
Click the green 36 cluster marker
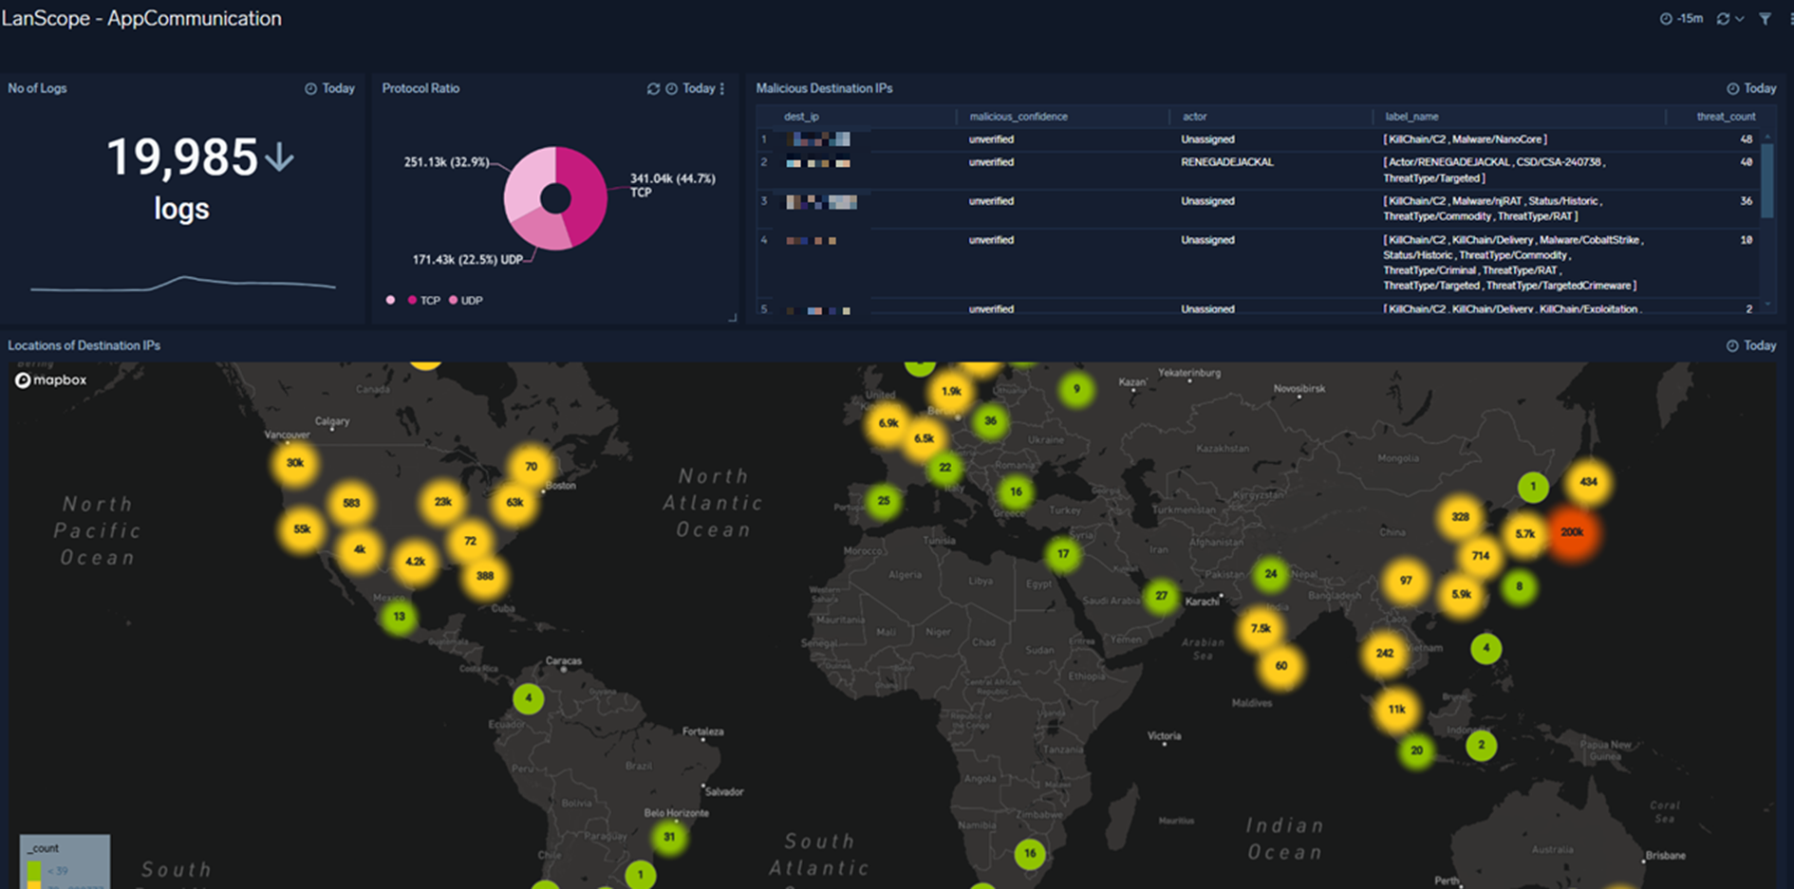click(990, 420)
